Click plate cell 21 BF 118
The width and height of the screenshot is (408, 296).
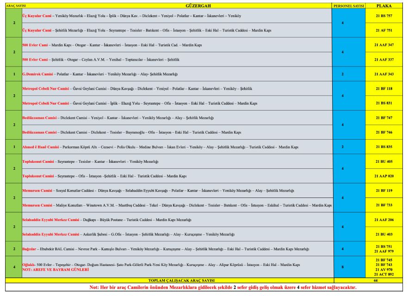(x=383, y=88)
